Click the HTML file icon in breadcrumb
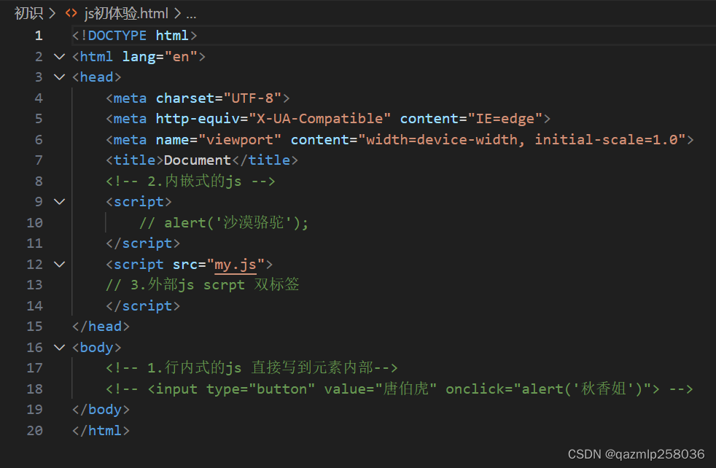 (71, 13)
